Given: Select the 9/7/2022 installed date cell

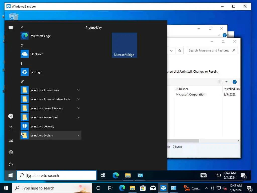Looking at the screenshot, I should 229,94.
